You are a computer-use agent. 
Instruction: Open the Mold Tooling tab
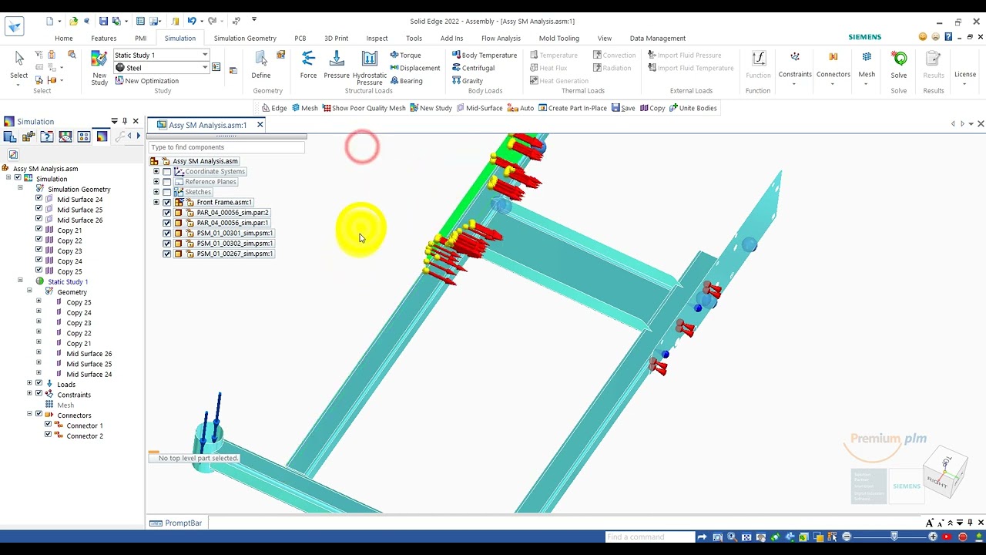559,38
